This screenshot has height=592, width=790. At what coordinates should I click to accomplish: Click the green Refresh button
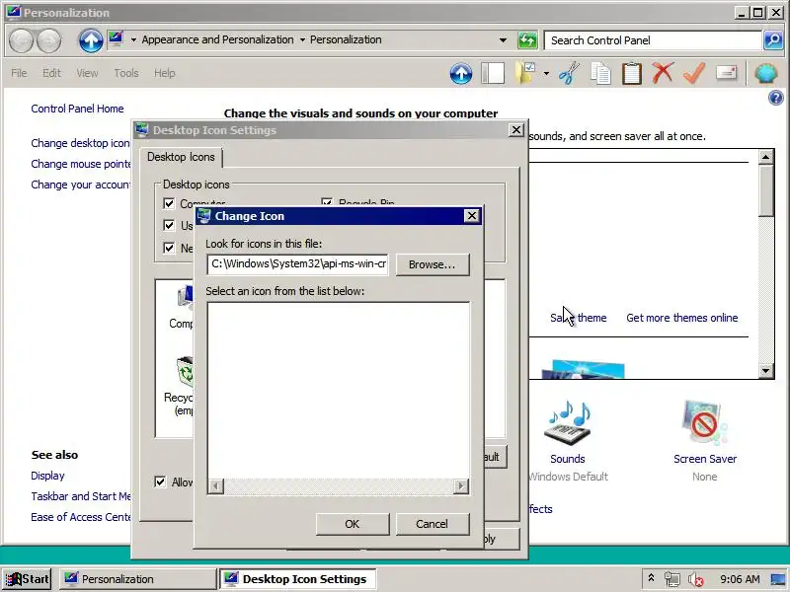[527, 40]
